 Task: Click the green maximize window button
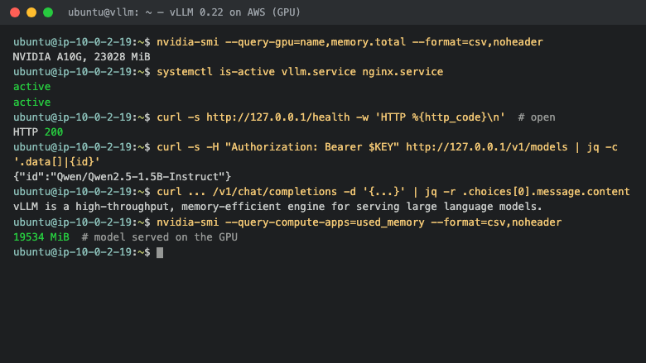pyautogui.click(x=48, y=12)
